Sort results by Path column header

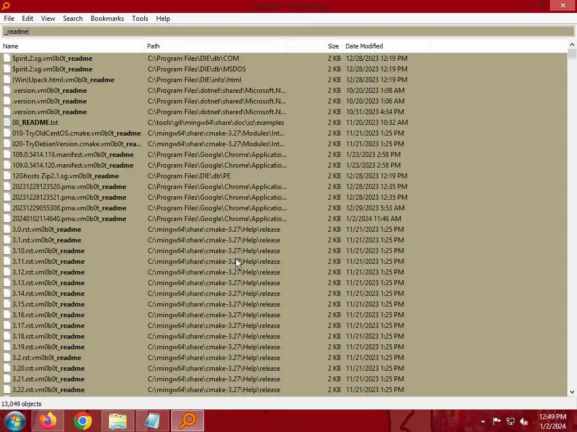coord(216,46)
